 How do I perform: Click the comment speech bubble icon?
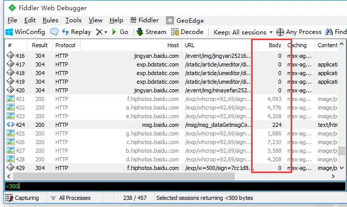coord(54,32)
